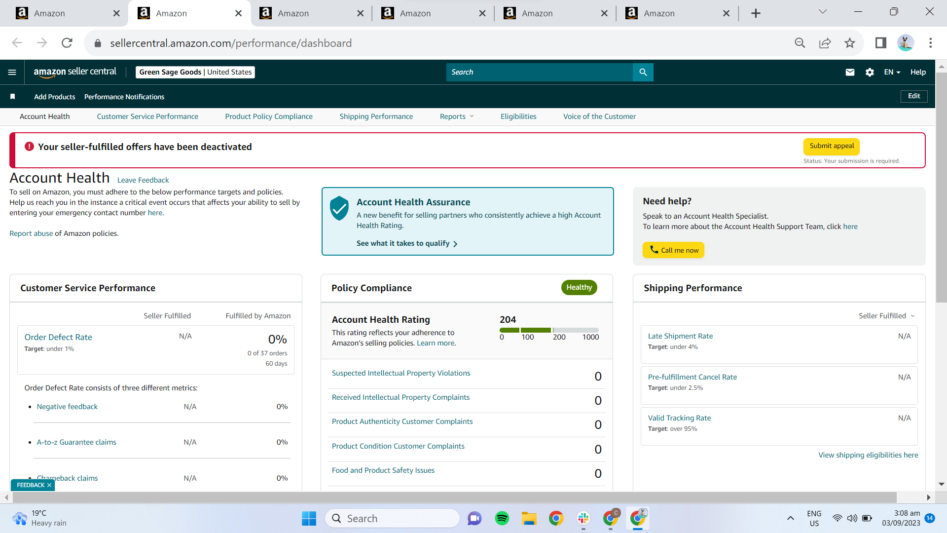Click Add Products in the favorites bar
This screenshot has height=533, width=947.
[x=55, y=97]
